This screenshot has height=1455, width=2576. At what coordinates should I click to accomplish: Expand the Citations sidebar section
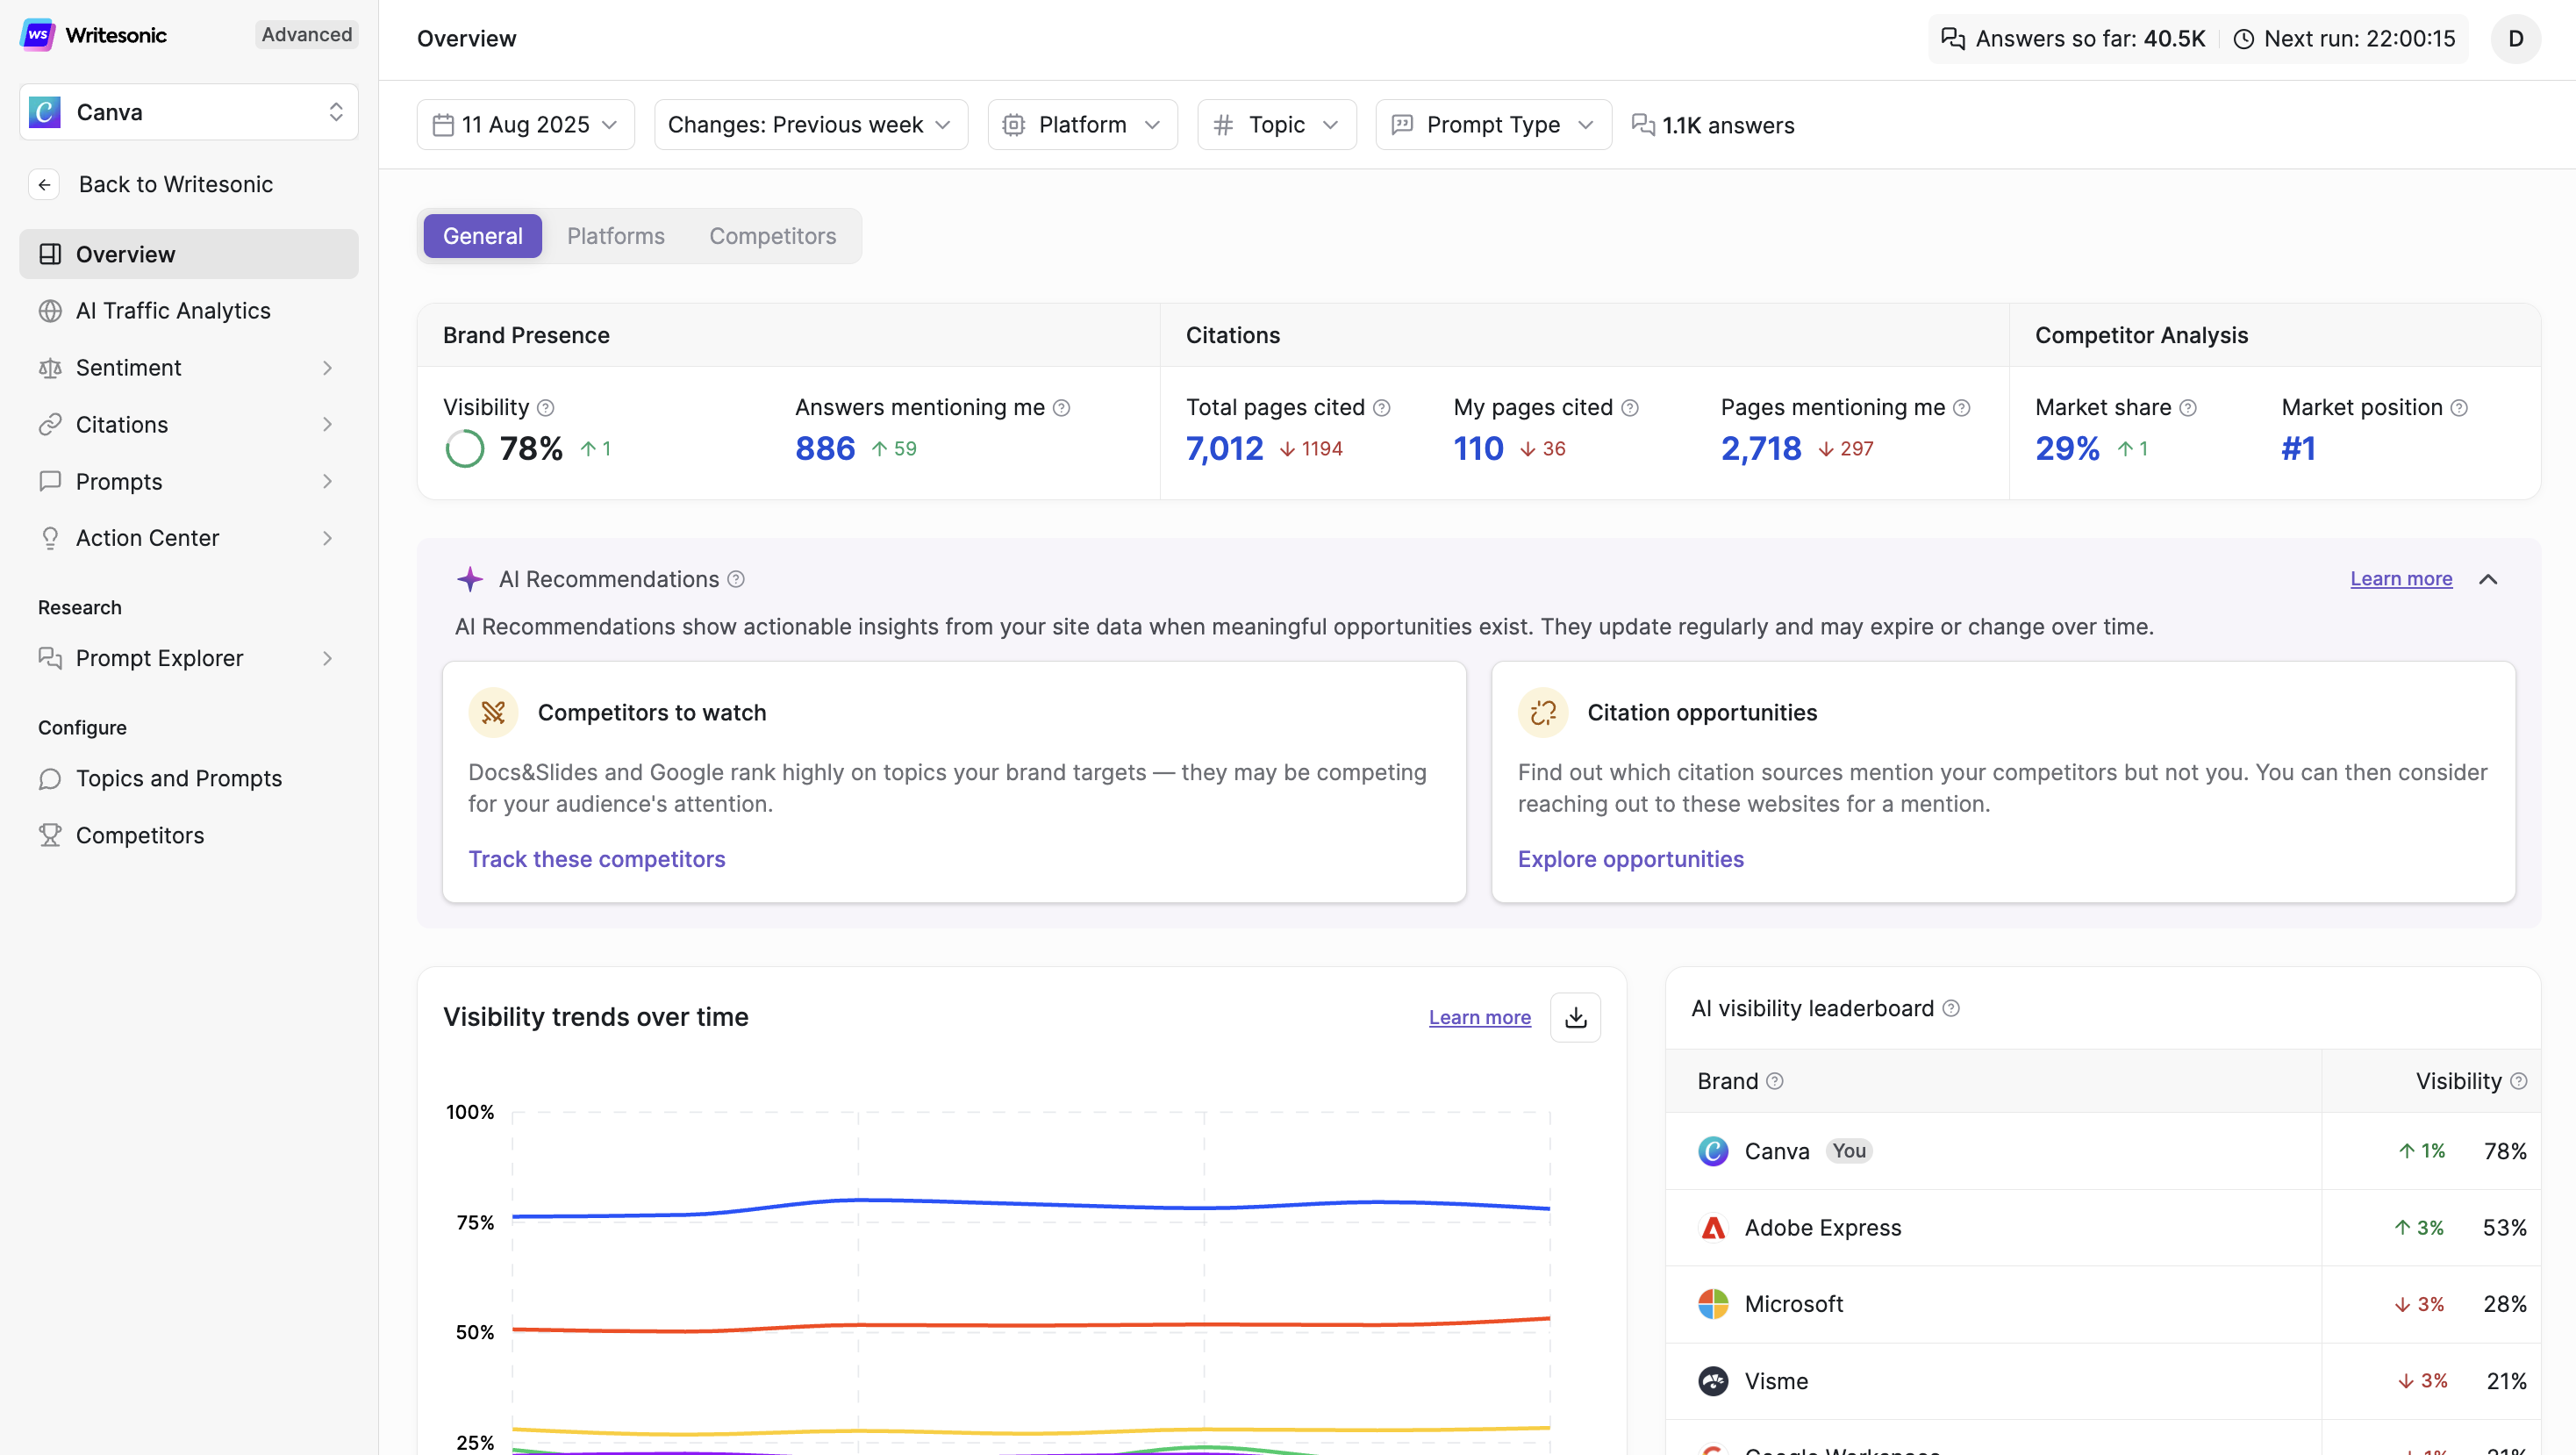point(327,425)
